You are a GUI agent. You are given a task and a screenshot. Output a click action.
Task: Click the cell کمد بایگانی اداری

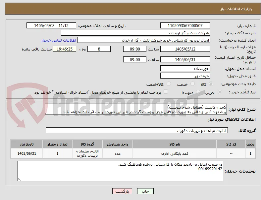[x=175, y=153]
